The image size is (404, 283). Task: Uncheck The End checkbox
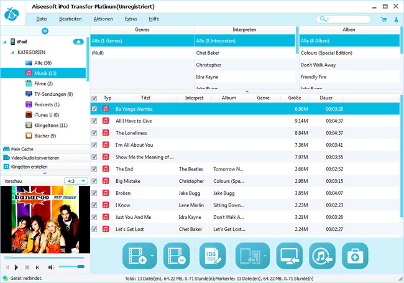pos(94,169)
